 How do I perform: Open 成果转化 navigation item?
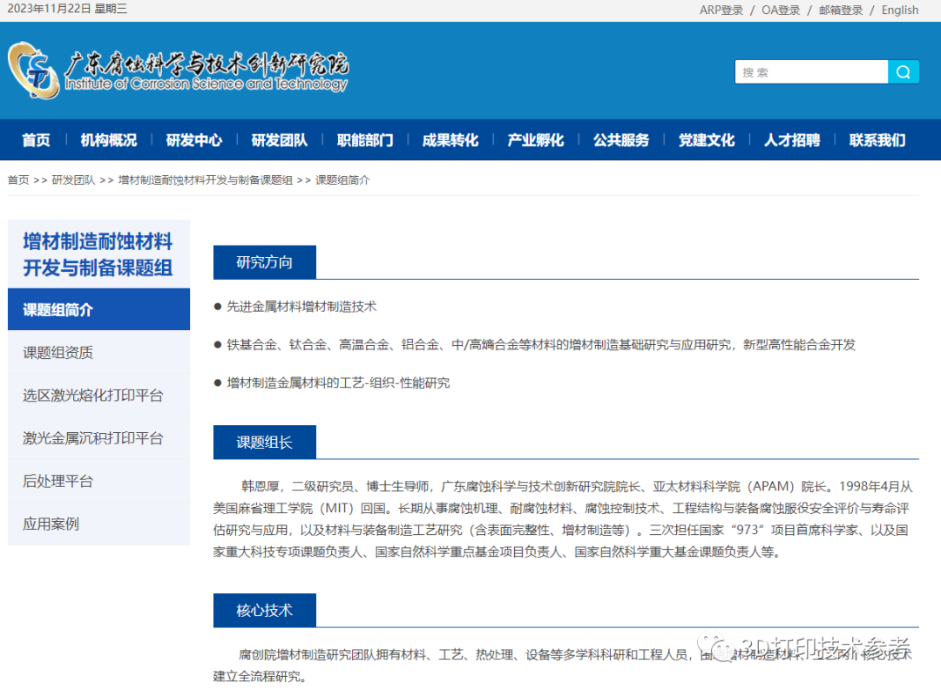[450, 140]
